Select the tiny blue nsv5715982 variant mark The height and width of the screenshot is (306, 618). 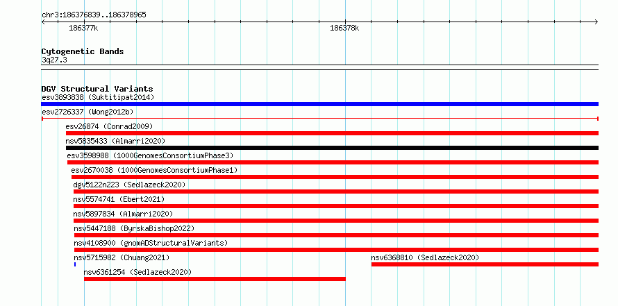[75, 264]
